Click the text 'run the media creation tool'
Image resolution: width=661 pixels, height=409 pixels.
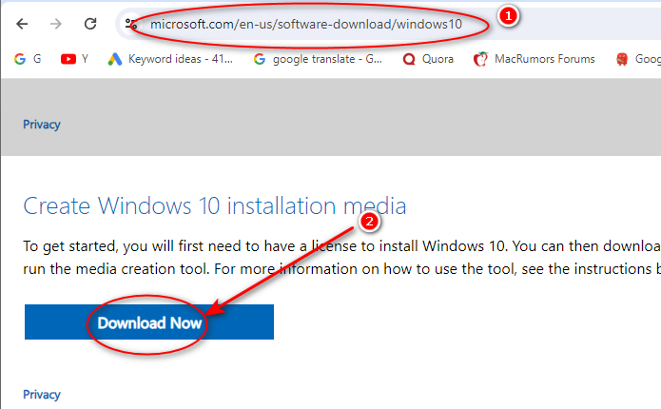116,269
